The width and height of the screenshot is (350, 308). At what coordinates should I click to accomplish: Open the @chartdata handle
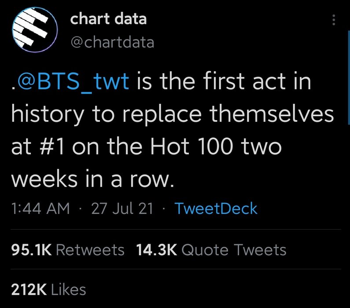click(x=113, y=42)
